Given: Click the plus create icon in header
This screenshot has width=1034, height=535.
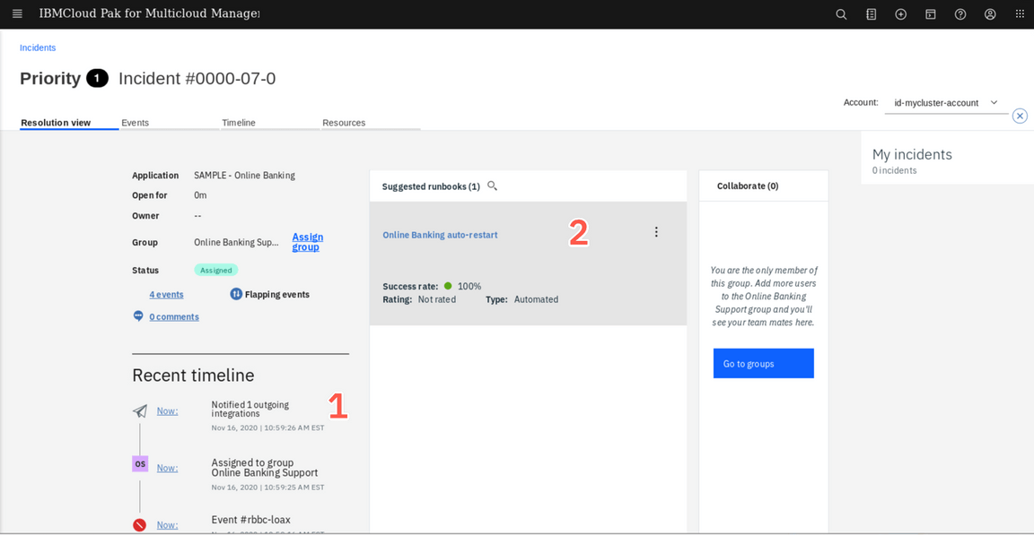Looking at the screenshot, I should [x=901, y=13].
